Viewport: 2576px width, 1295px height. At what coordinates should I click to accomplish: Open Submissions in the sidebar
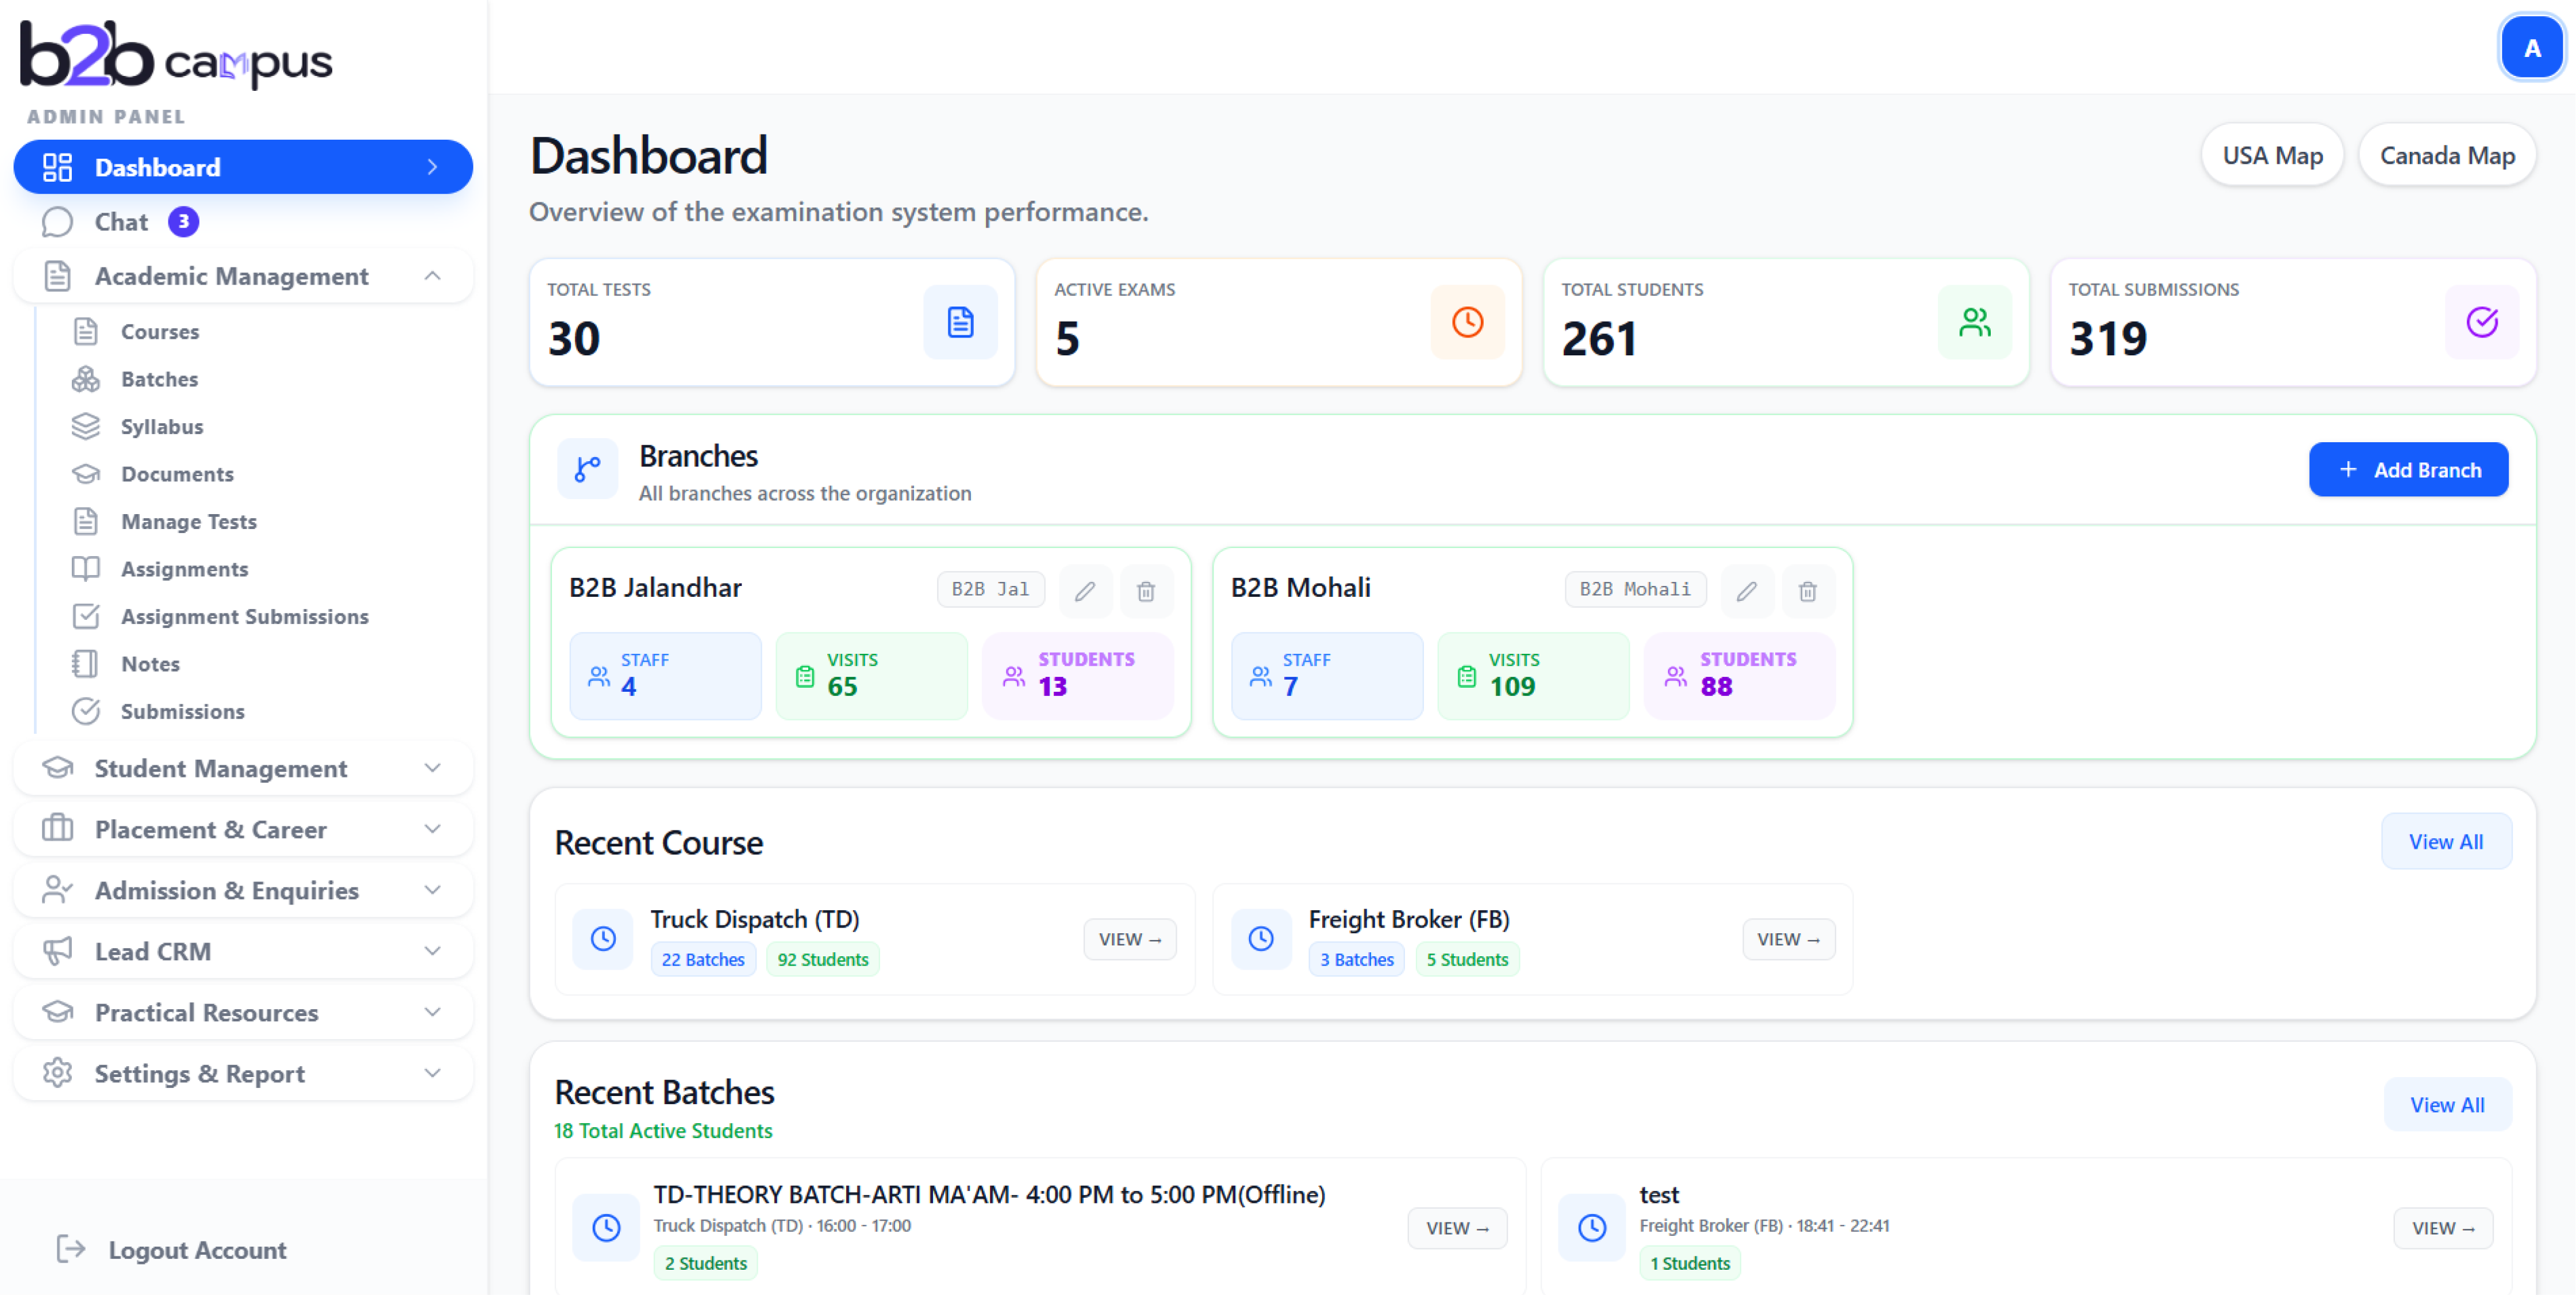click(x=182, y=711)
